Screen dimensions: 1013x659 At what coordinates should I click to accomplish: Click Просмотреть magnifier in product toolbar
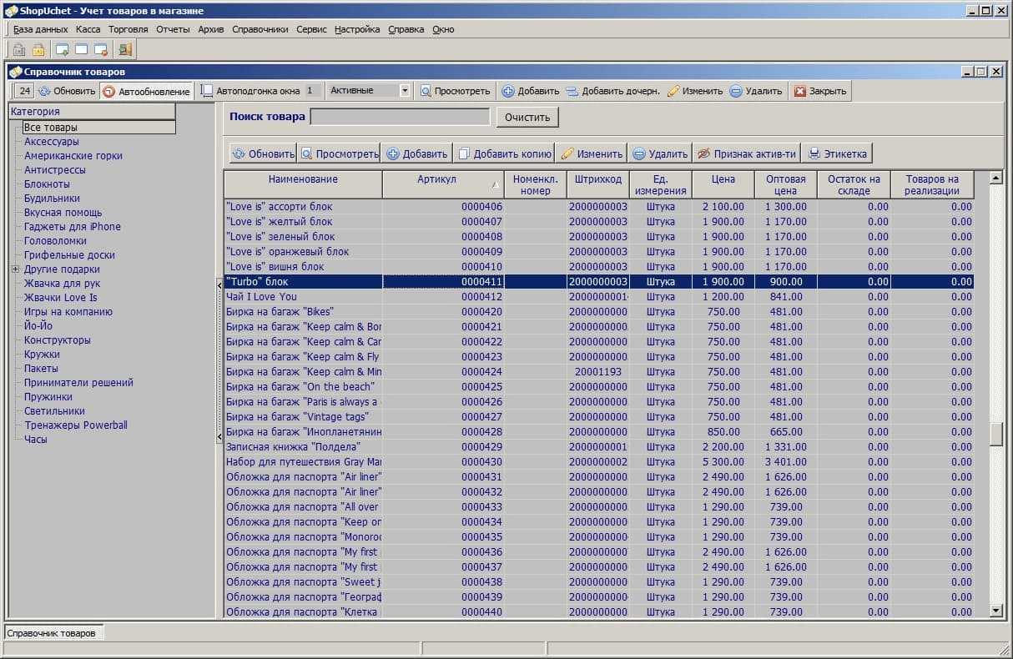point(340,153)
